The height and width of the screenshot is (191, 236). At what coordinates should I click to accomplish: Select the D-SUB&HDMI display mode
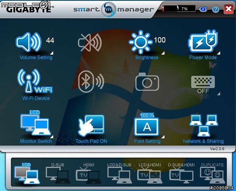181,173
